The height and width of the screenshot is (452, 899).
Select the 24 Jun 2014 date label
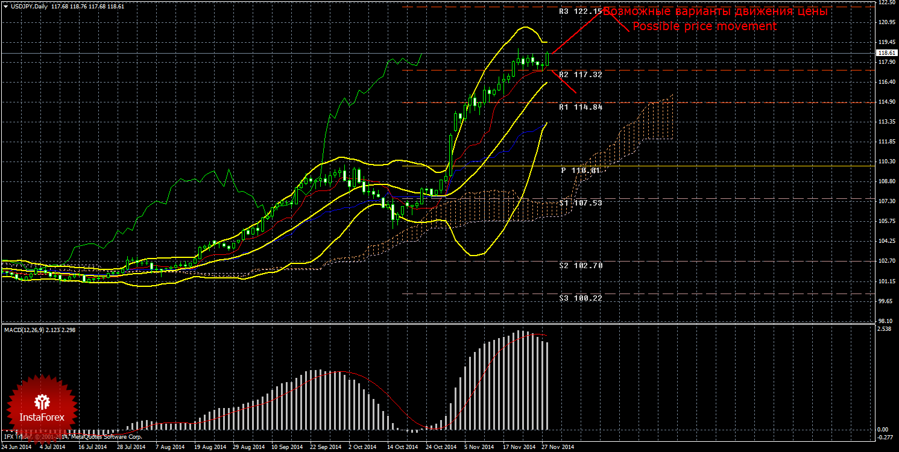tap(16, 447)
